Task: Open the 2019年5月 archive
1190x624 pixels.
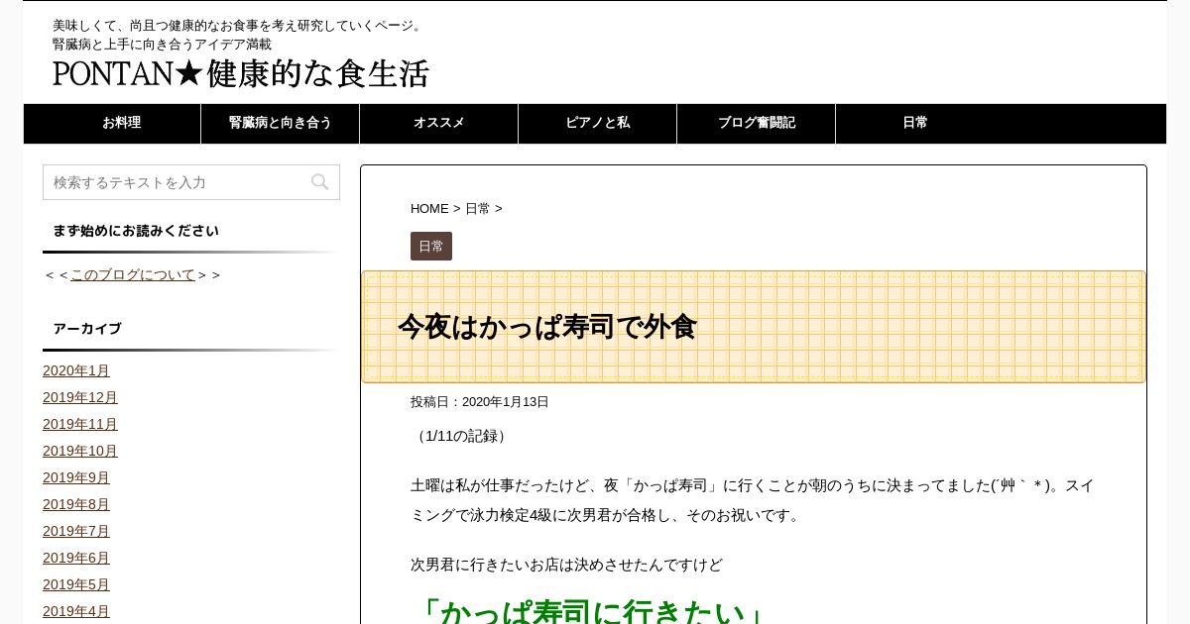Action: pos(76,584)
